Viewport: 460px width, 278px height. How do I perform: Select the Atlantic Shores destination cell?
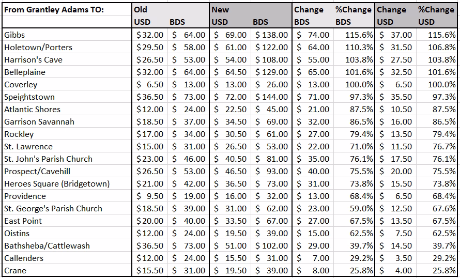coord(32,109)
